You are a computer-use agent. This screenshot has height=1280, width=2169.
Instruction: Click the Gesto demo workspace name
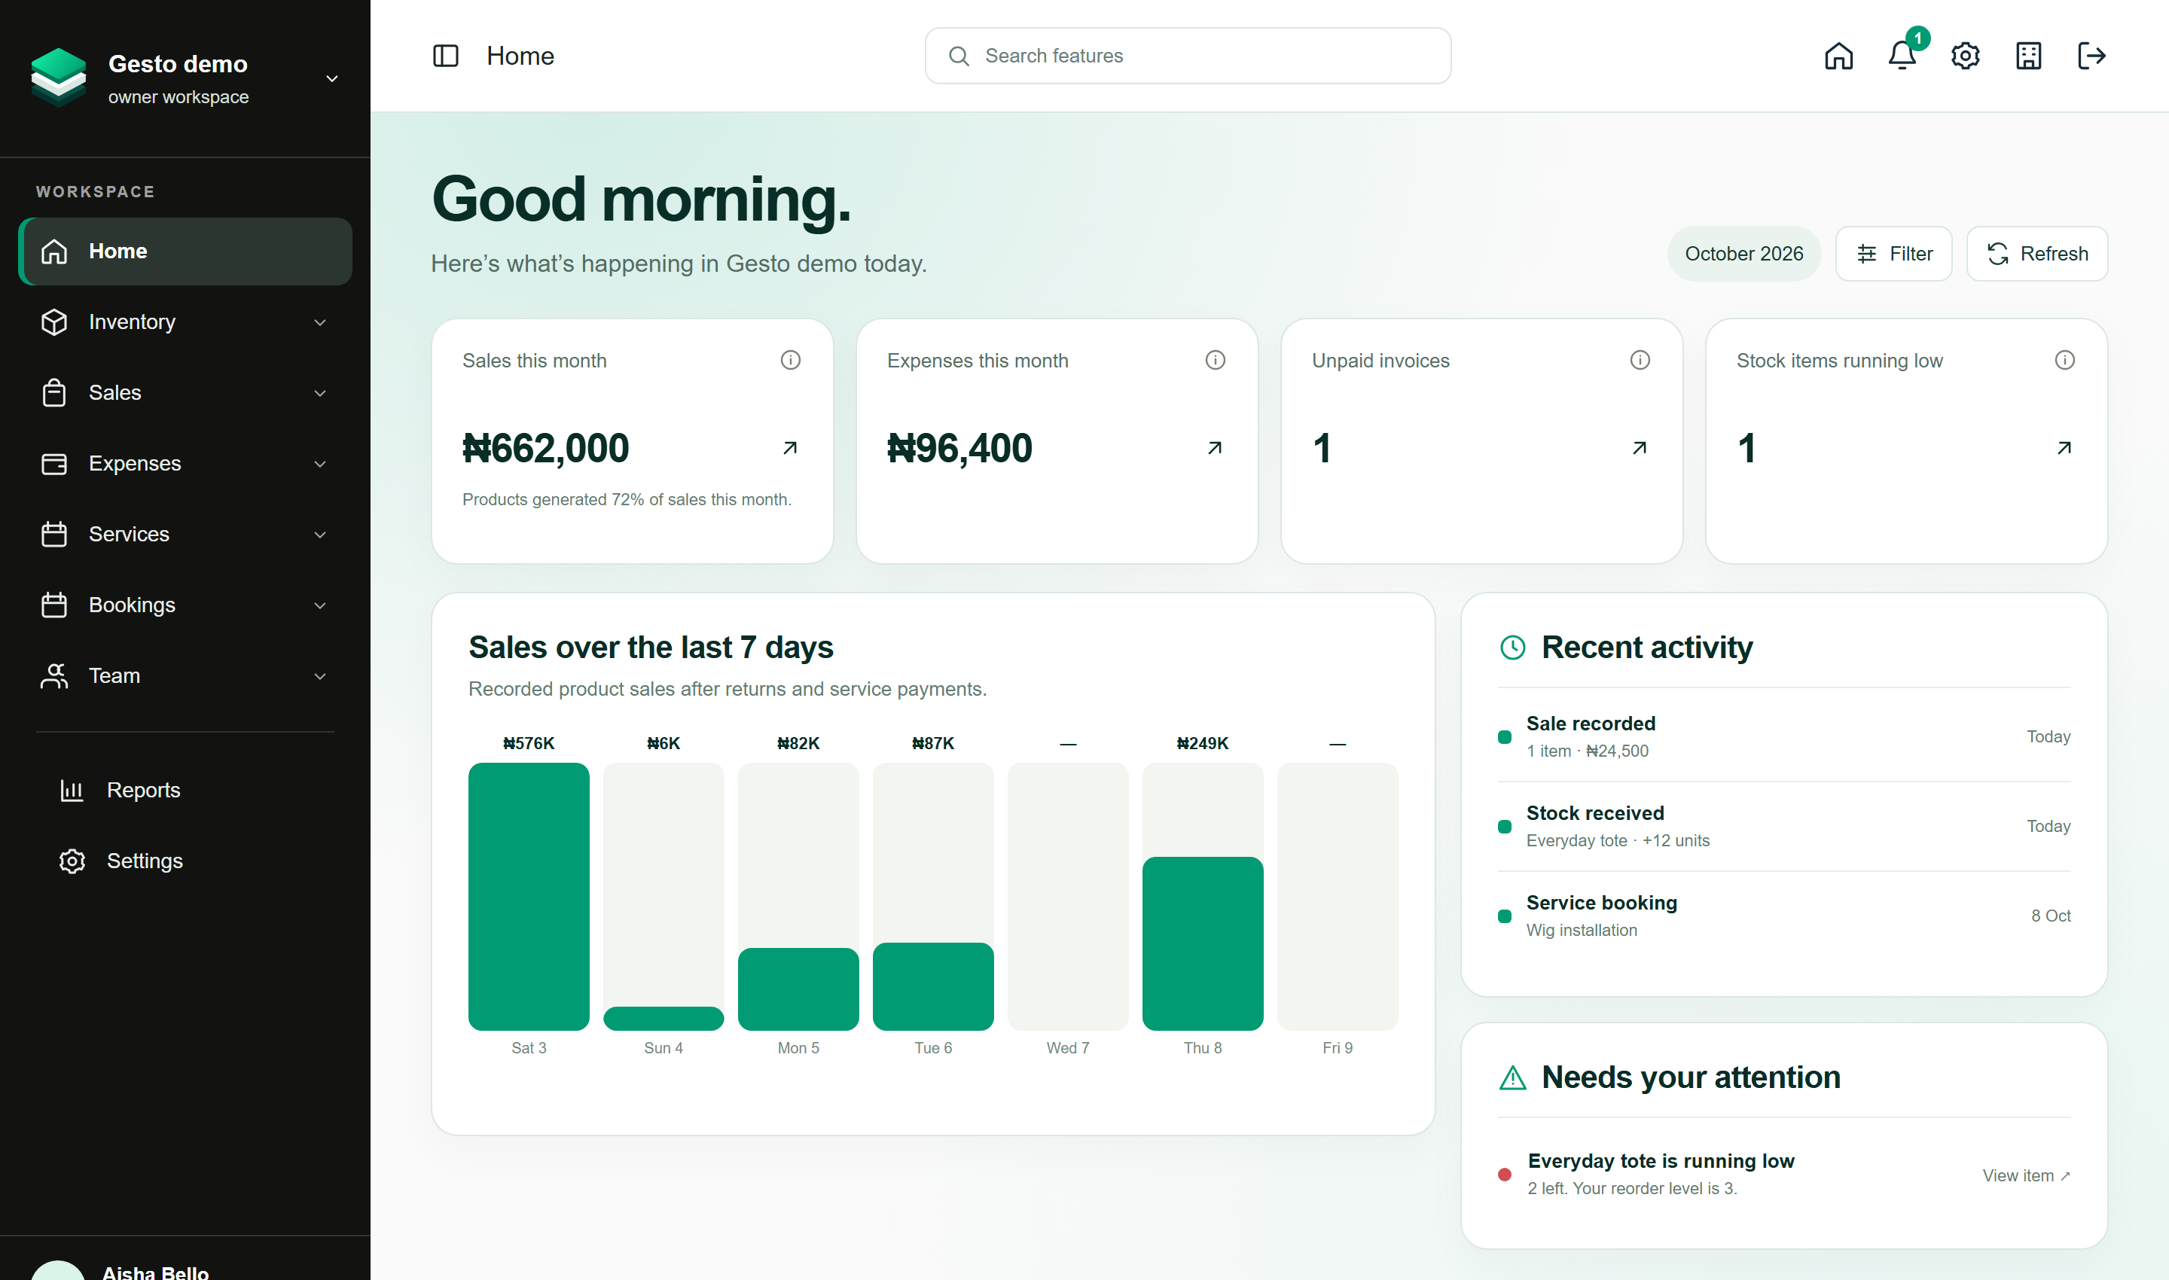[x=178, y=64]
